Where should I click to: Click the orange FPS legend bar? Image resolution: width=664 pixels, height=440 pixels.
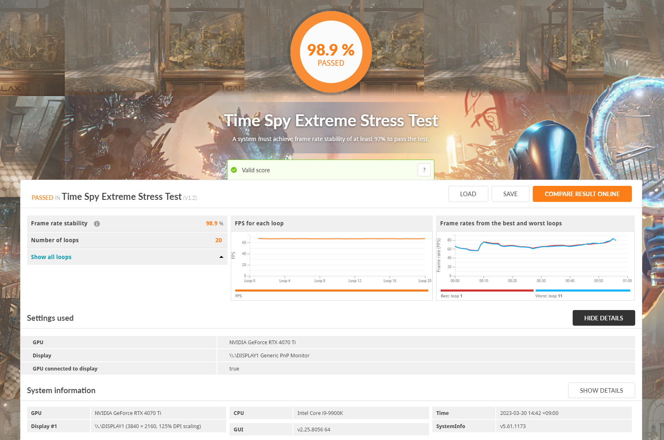(x=331, y=291)
